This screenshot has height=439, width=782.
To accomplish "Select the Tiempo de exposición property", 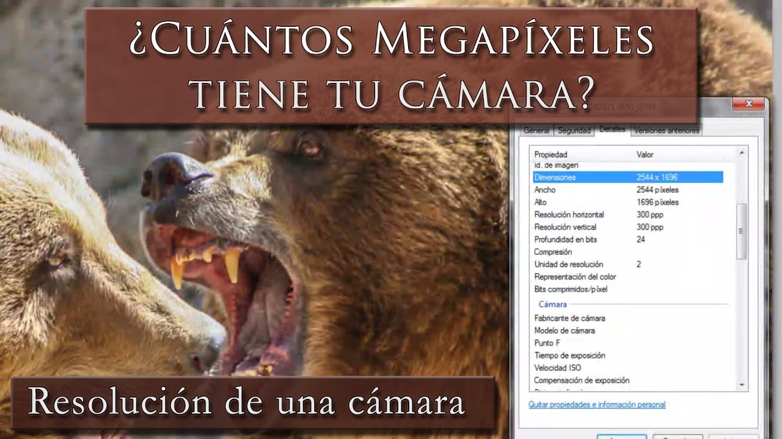I will point(569,355).
